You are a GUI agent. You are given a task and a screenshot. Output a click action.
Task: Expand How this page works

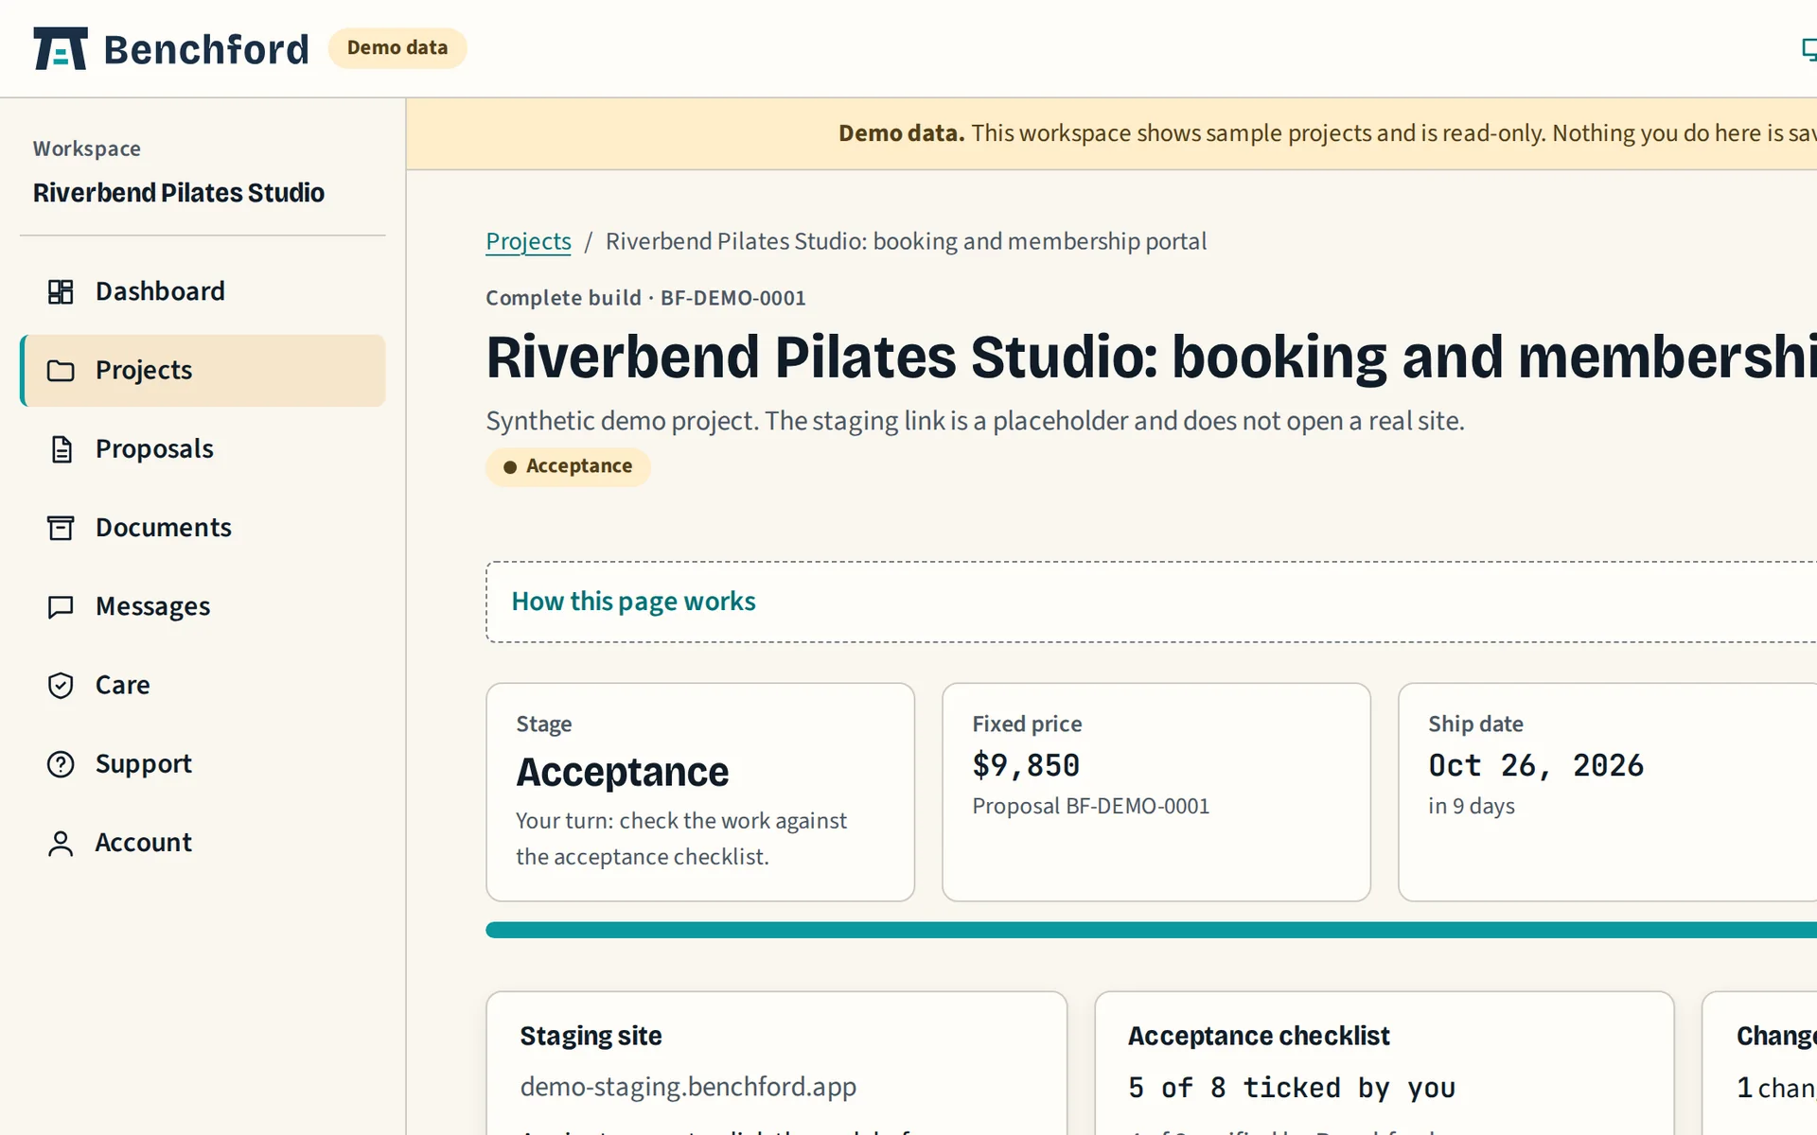tap(633, 602)
